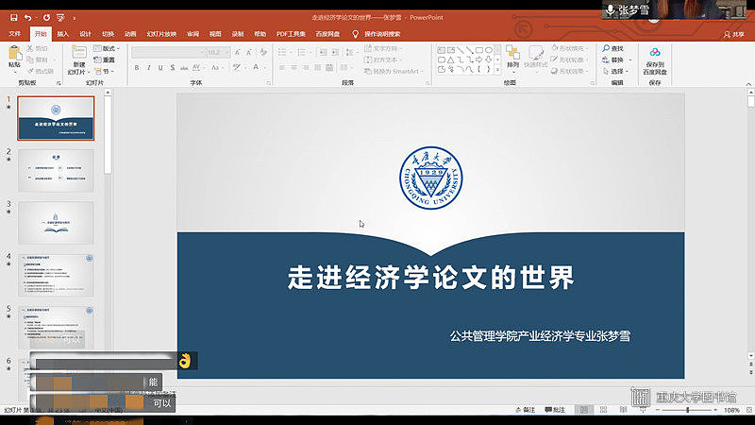Open the 审阅 (Review) ribbon tab
Screen dimensions: 755x425
tap(193, 34)
